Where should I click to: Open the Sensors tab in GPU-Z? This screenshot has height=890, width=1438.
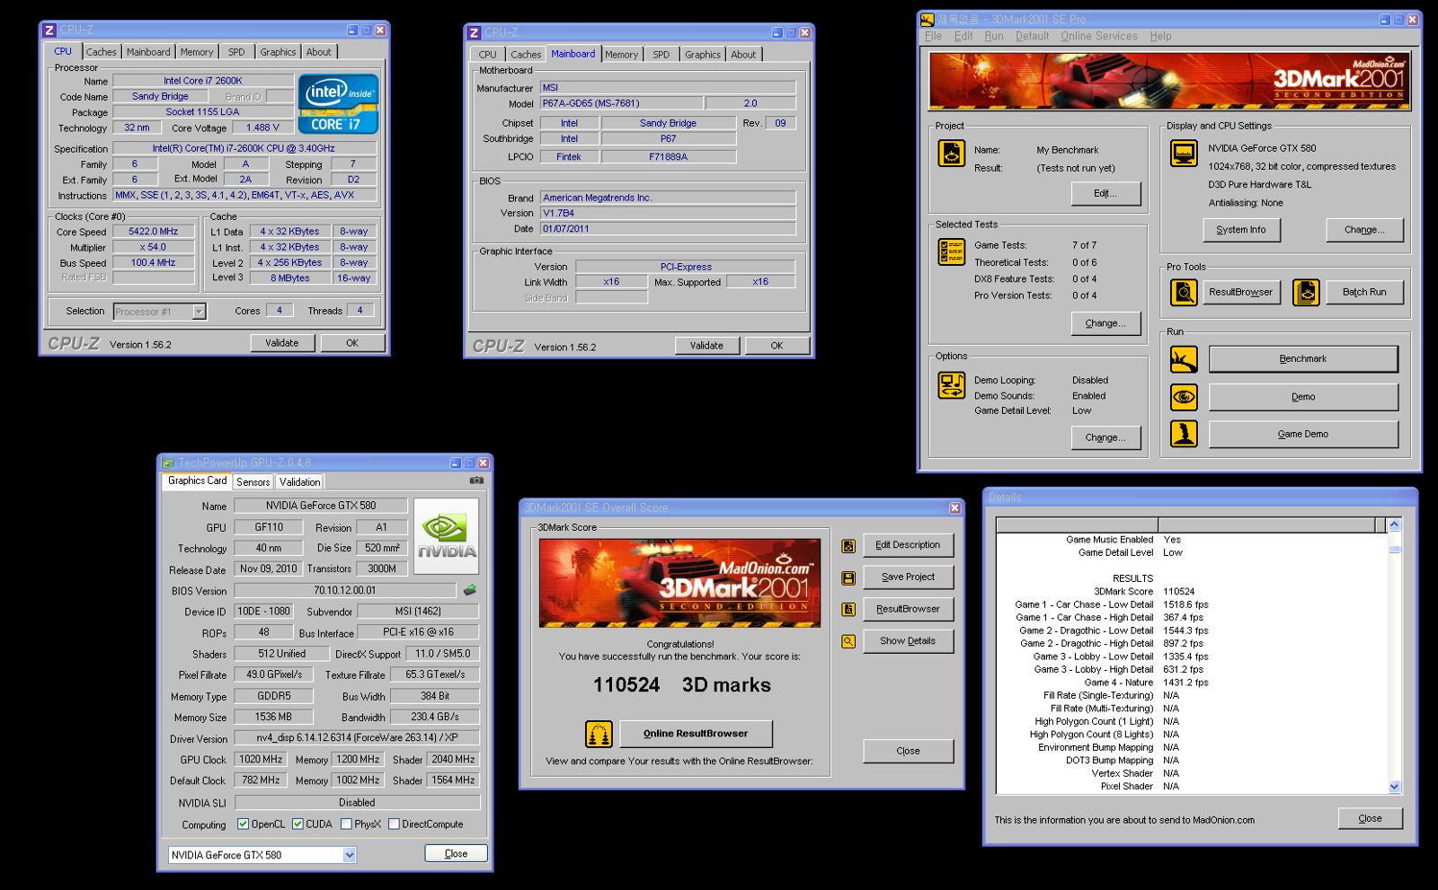[x=253, y=482]
